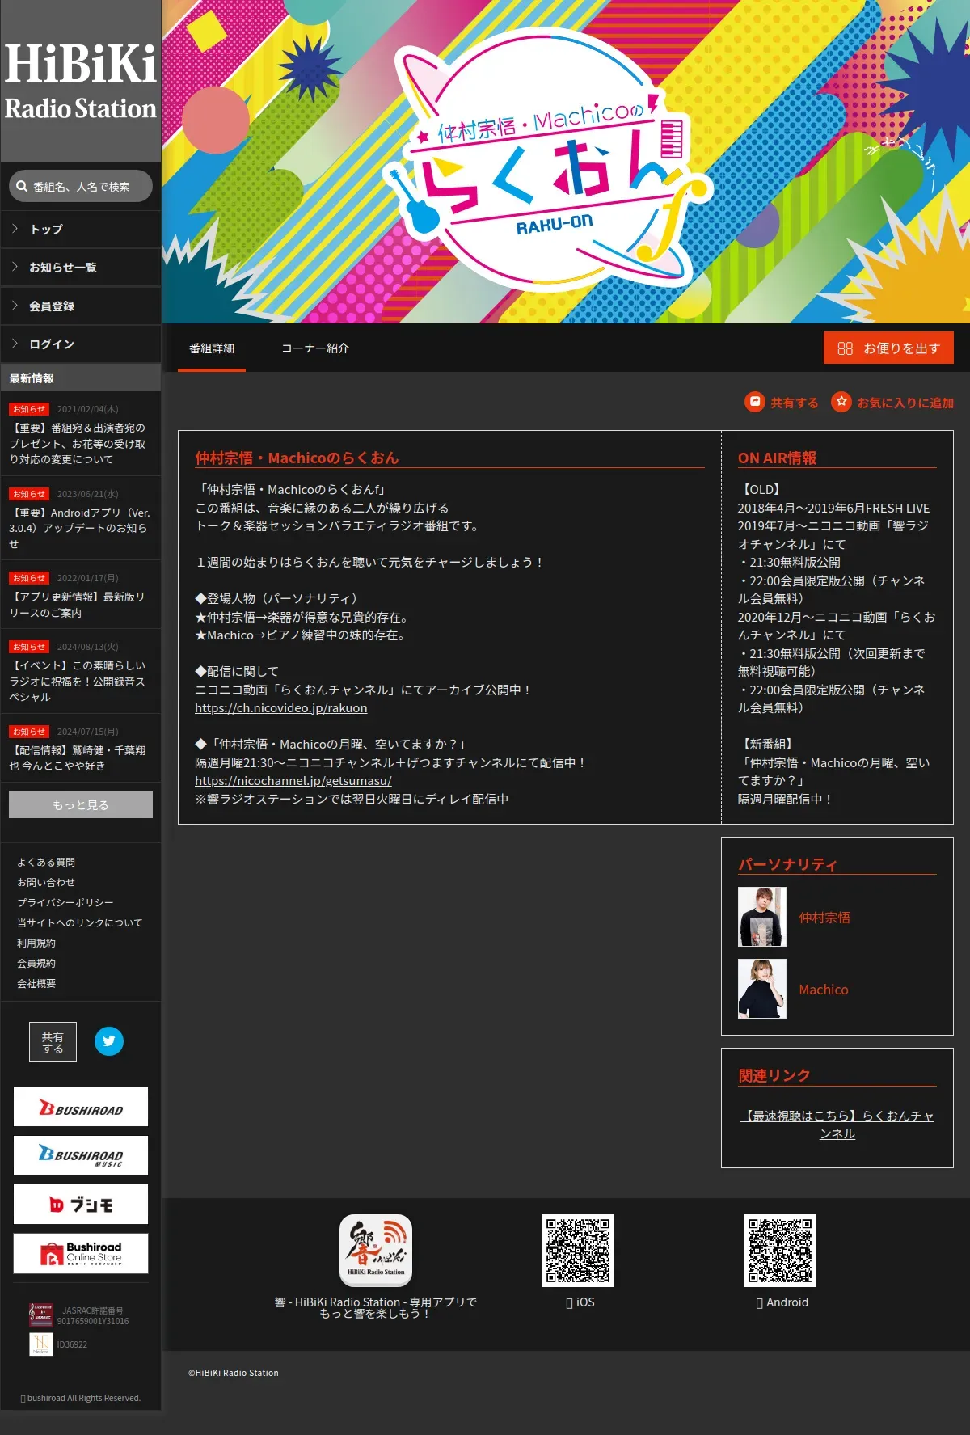The width and height of the screenshot is (970, 1435).
Task: Click the 2024/08/13 お知らせ red tag
Action: click(29, 647)
